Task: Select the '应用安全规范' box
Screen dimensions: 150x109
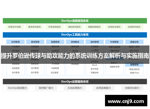Action: click(x=114, y=27)
